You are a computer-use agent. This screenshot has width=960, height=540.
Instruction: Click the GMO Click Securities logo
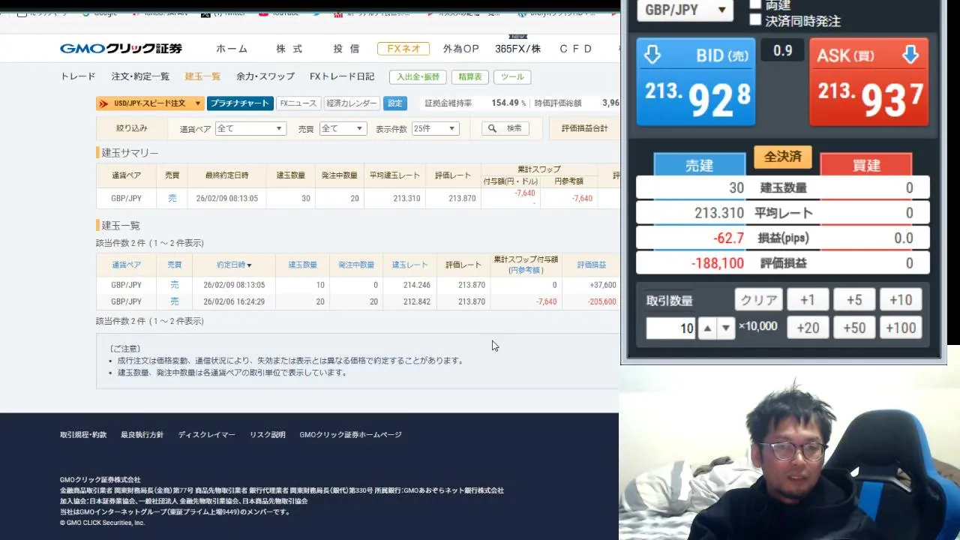pos(121,49)
